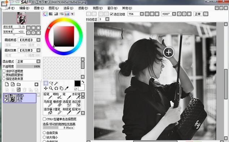Choose the 水彩笔 watercolor brush

coord(76,96)
